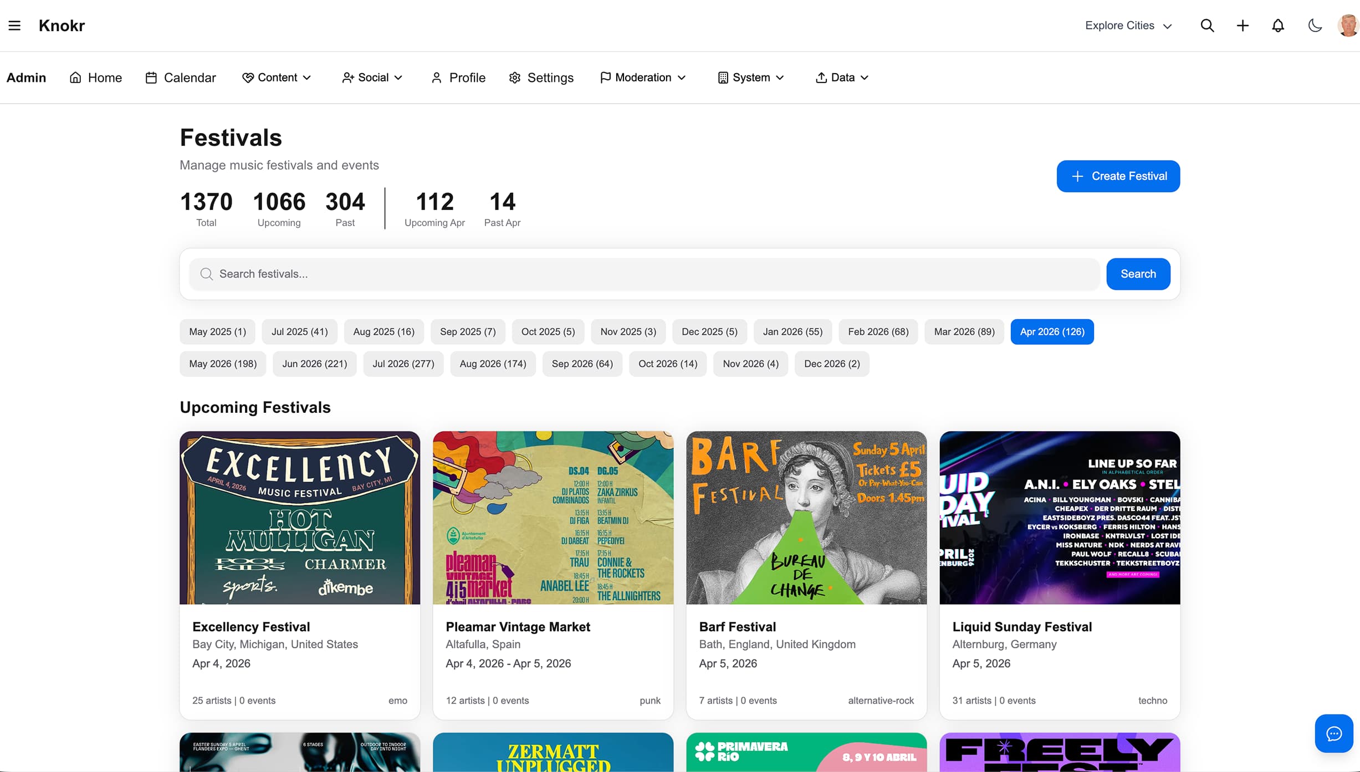Click the Create Festival button
Image resolution: width=1360 pixels, height=772 pixels.
tap(1118, 176)
